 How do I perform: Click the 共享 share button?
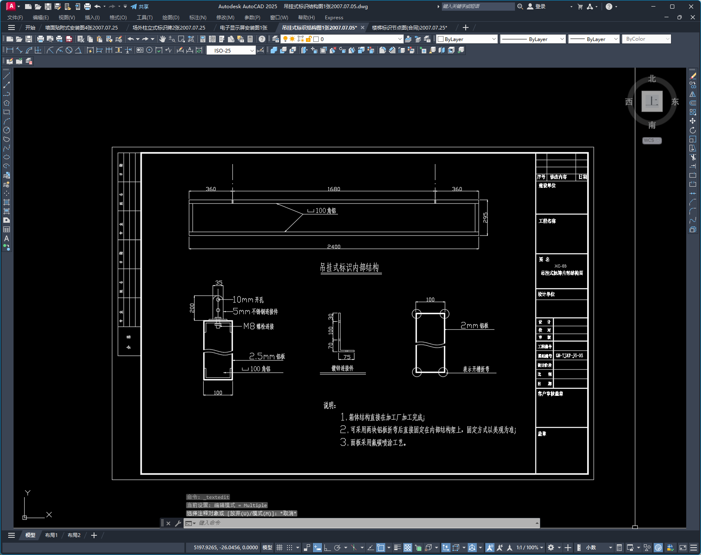(x=140, y=7)
